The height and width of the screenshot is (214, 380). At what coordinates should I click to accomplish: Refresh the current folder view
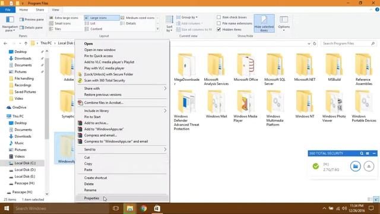315,43
